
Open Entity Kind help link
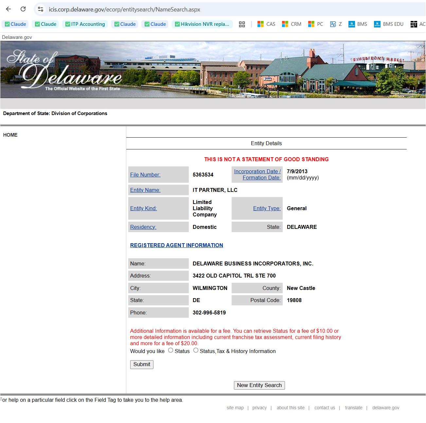pyautogui.click(x=144, y=208)
